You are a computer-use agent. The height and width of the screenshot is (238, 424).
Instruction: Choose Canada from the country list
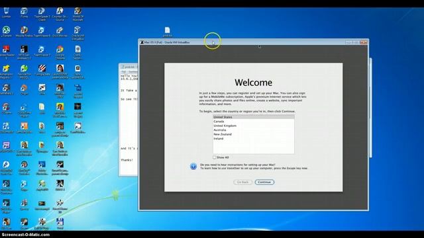(254, 122)
